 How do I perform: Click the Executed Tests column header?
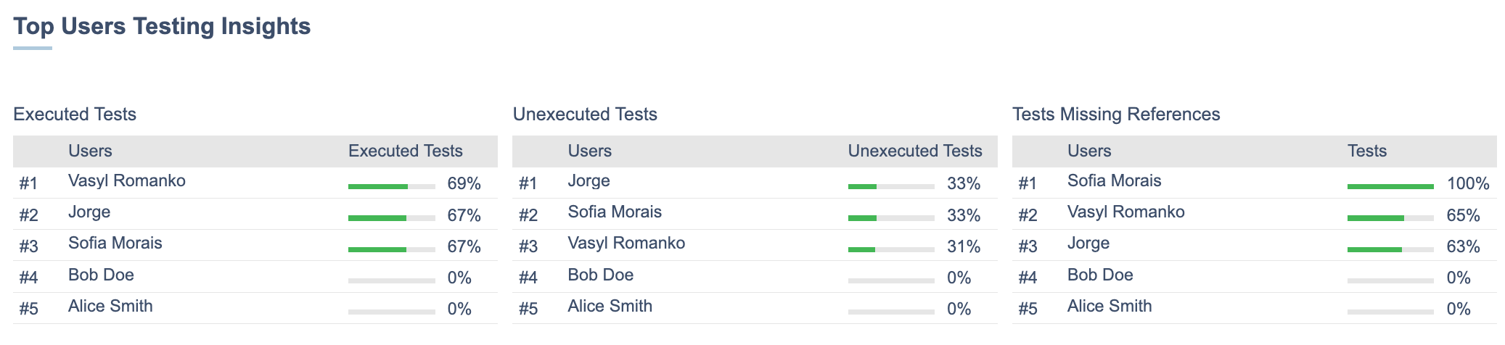(405, 151)
